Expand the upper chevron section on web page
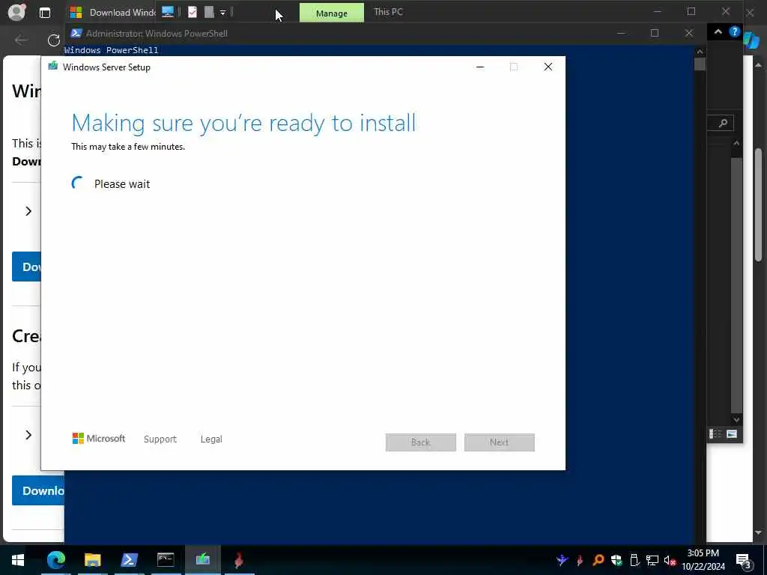Viewport: 767px width, 575px height. (28, 211)
